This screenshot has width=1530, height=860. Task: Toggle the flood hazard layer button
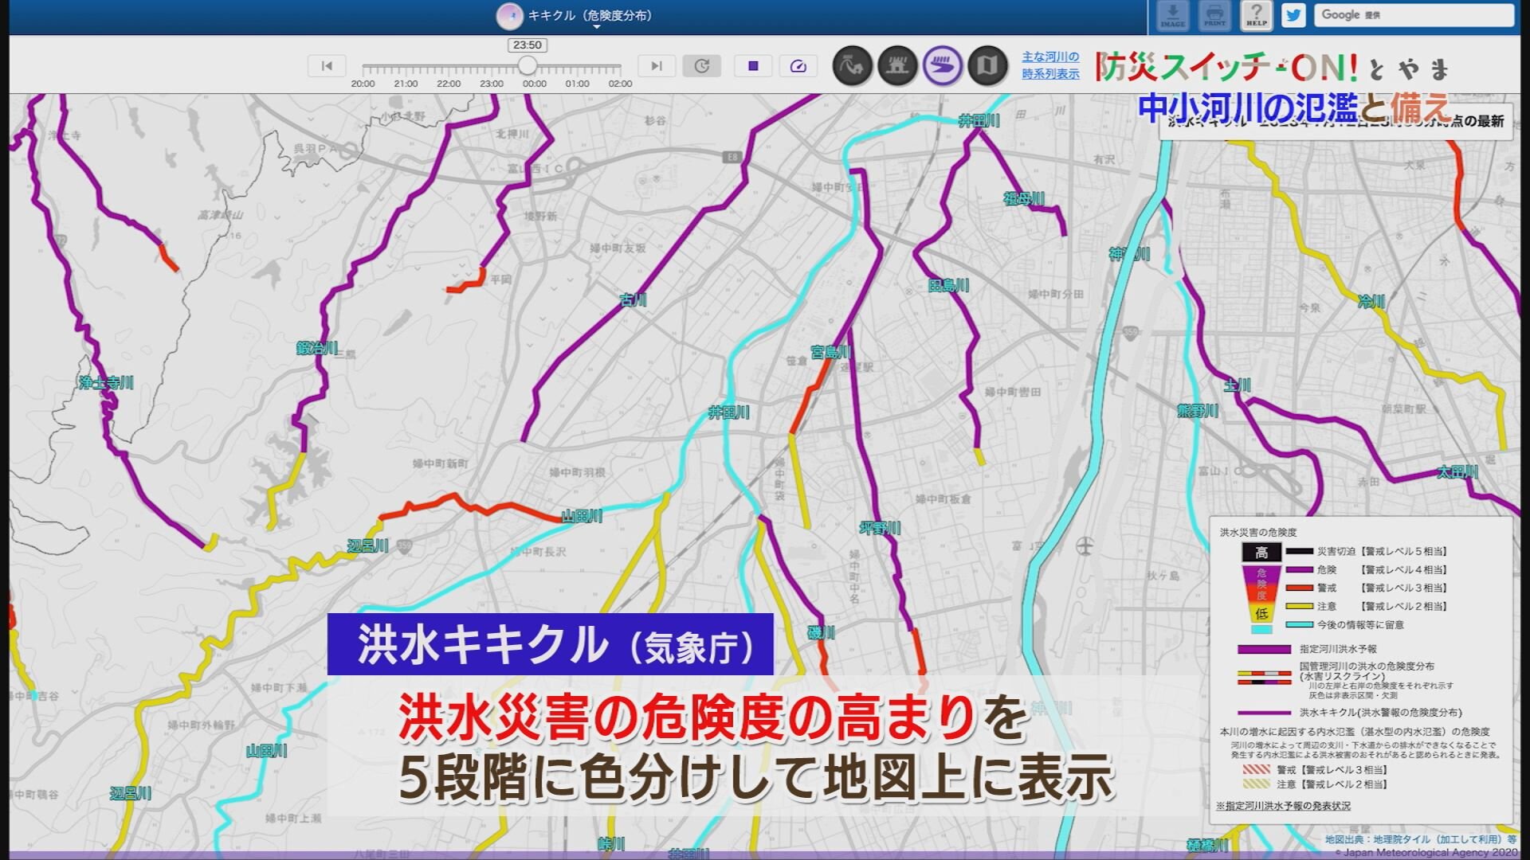pos(943,66)
